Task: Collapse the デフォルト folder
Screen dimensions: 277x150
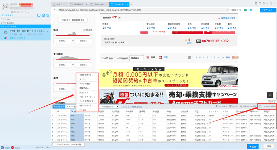Action: tap(2, 26)
